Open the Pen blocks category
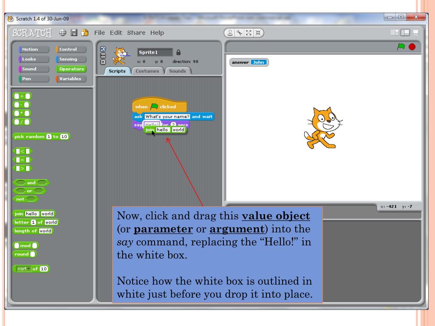Viewport: 435px width, 326px height. 34,79
